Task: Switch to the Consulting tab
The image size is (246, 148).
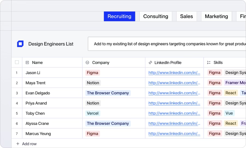Action: (x=156, y=16)
